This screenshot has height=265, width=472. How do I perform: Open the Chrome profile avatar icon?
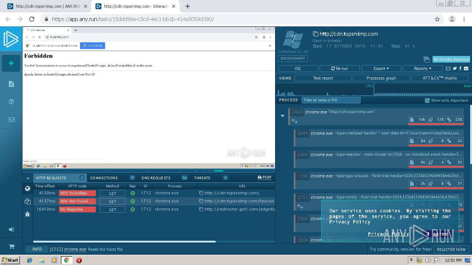coord(452,19)
